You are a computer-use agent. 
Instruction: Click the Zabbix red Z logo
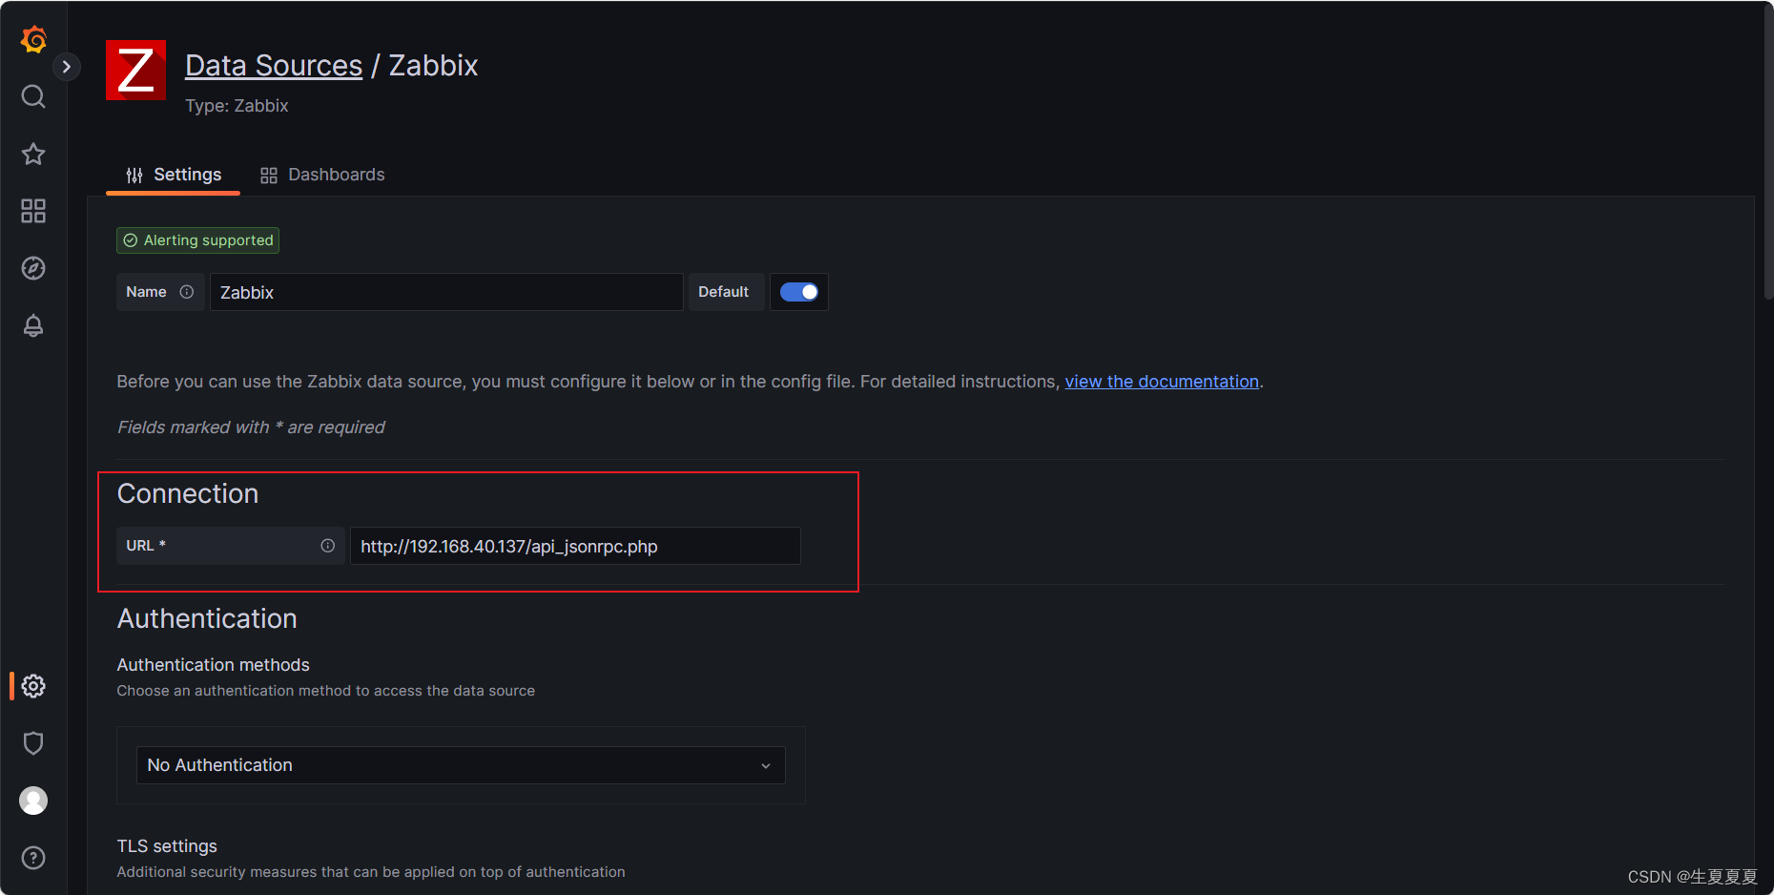[135, 70]
